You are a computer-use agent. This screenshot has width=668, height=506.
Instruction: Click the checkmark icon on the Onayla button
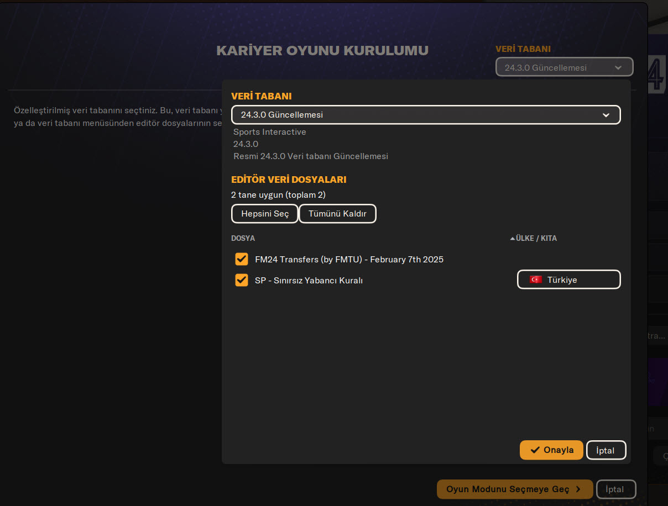(x=535, y=450)
